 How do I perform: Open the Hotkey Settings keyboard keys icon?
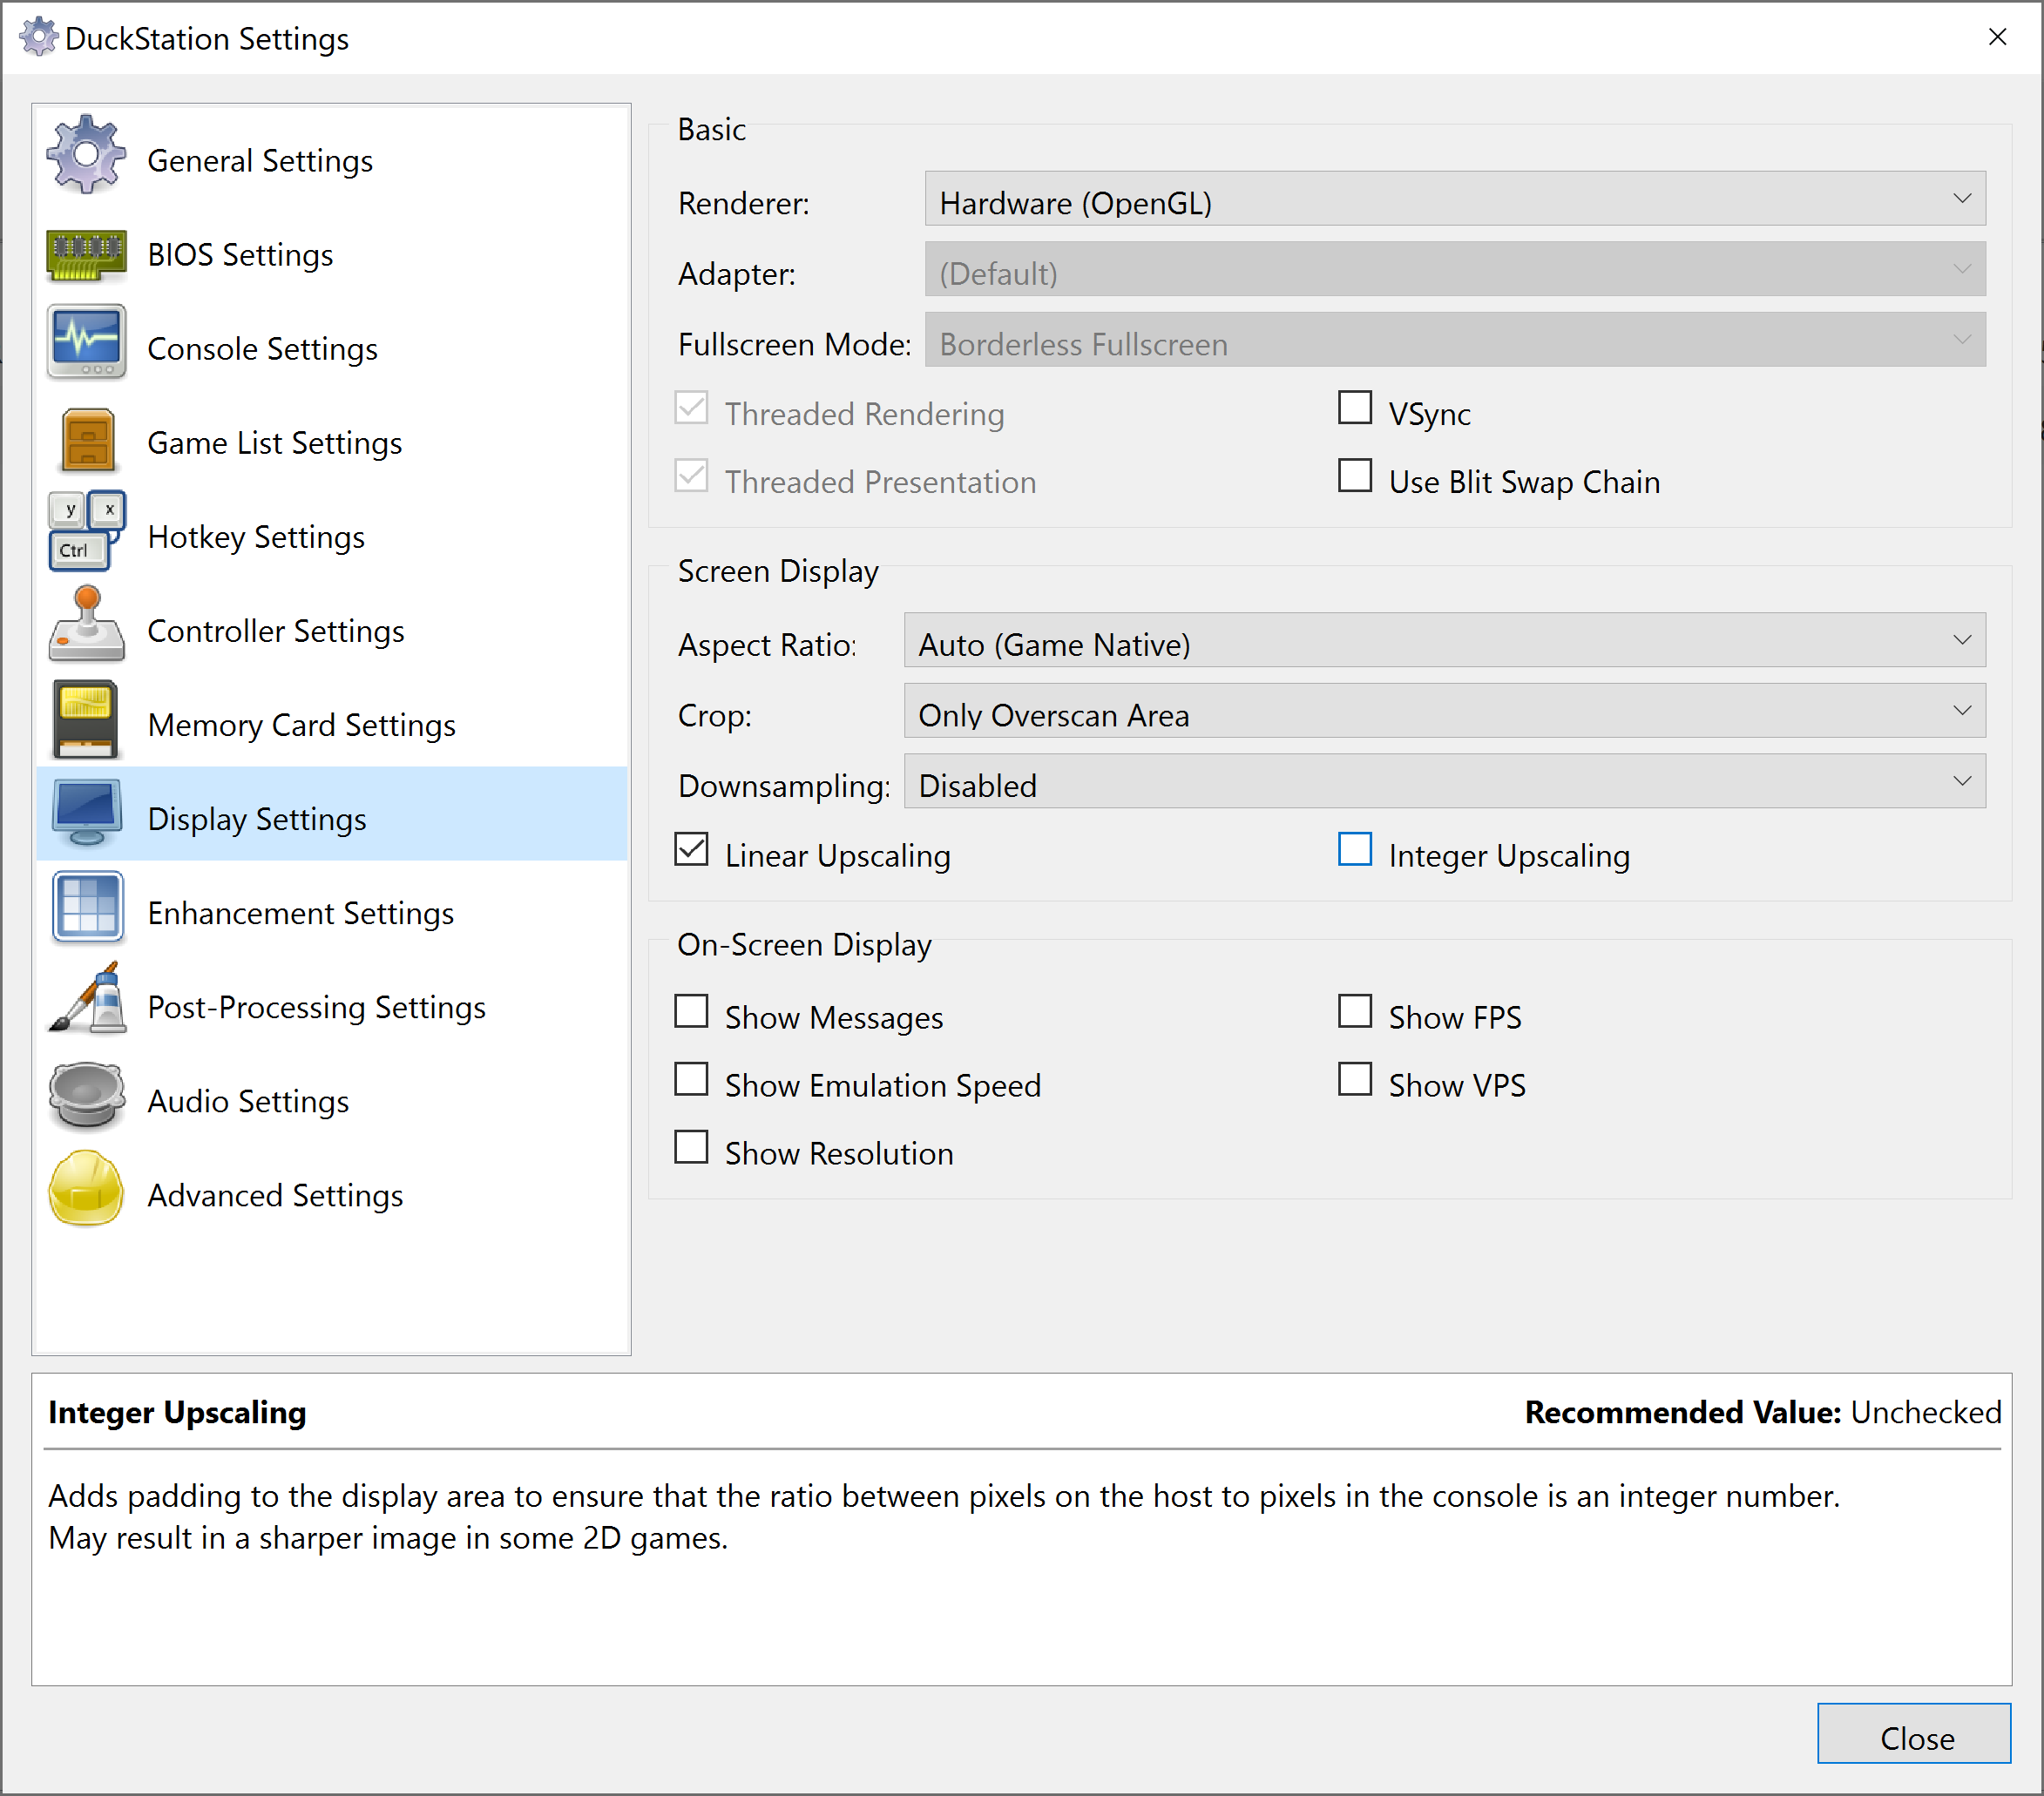[x=86, y=530]
